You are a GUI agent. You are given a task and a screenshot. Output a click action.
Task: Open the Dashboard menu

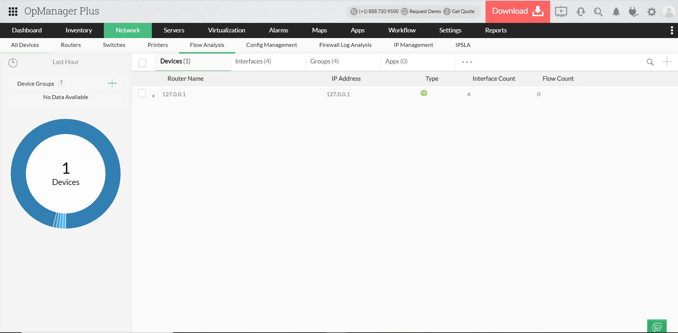click(27, 30)
